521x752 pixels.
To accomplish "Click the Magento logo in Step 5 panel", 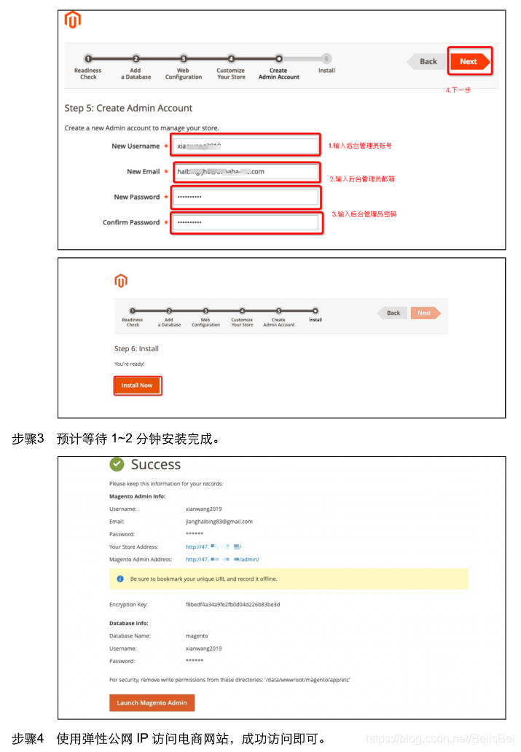I will 72,20.
